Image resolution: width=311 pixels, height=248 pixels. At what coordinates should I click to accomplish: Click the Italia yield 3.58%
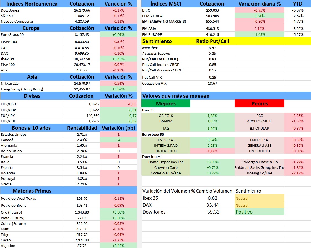82,162
